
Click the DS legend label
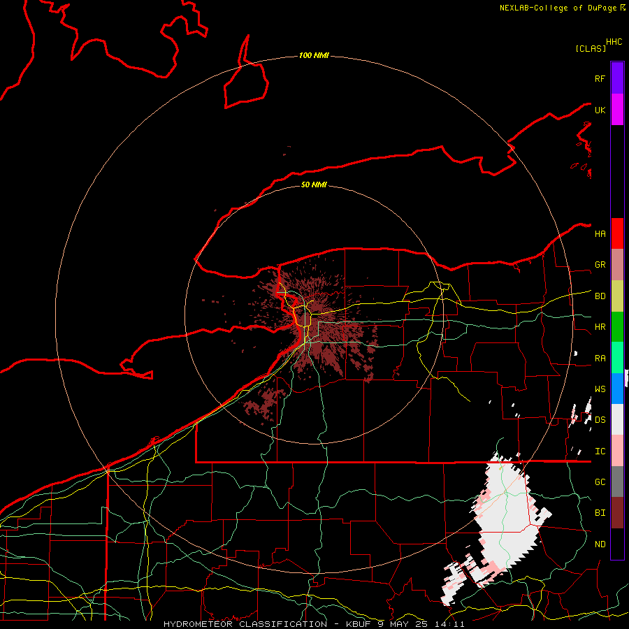pyautogui.click(x=600, y=420)
